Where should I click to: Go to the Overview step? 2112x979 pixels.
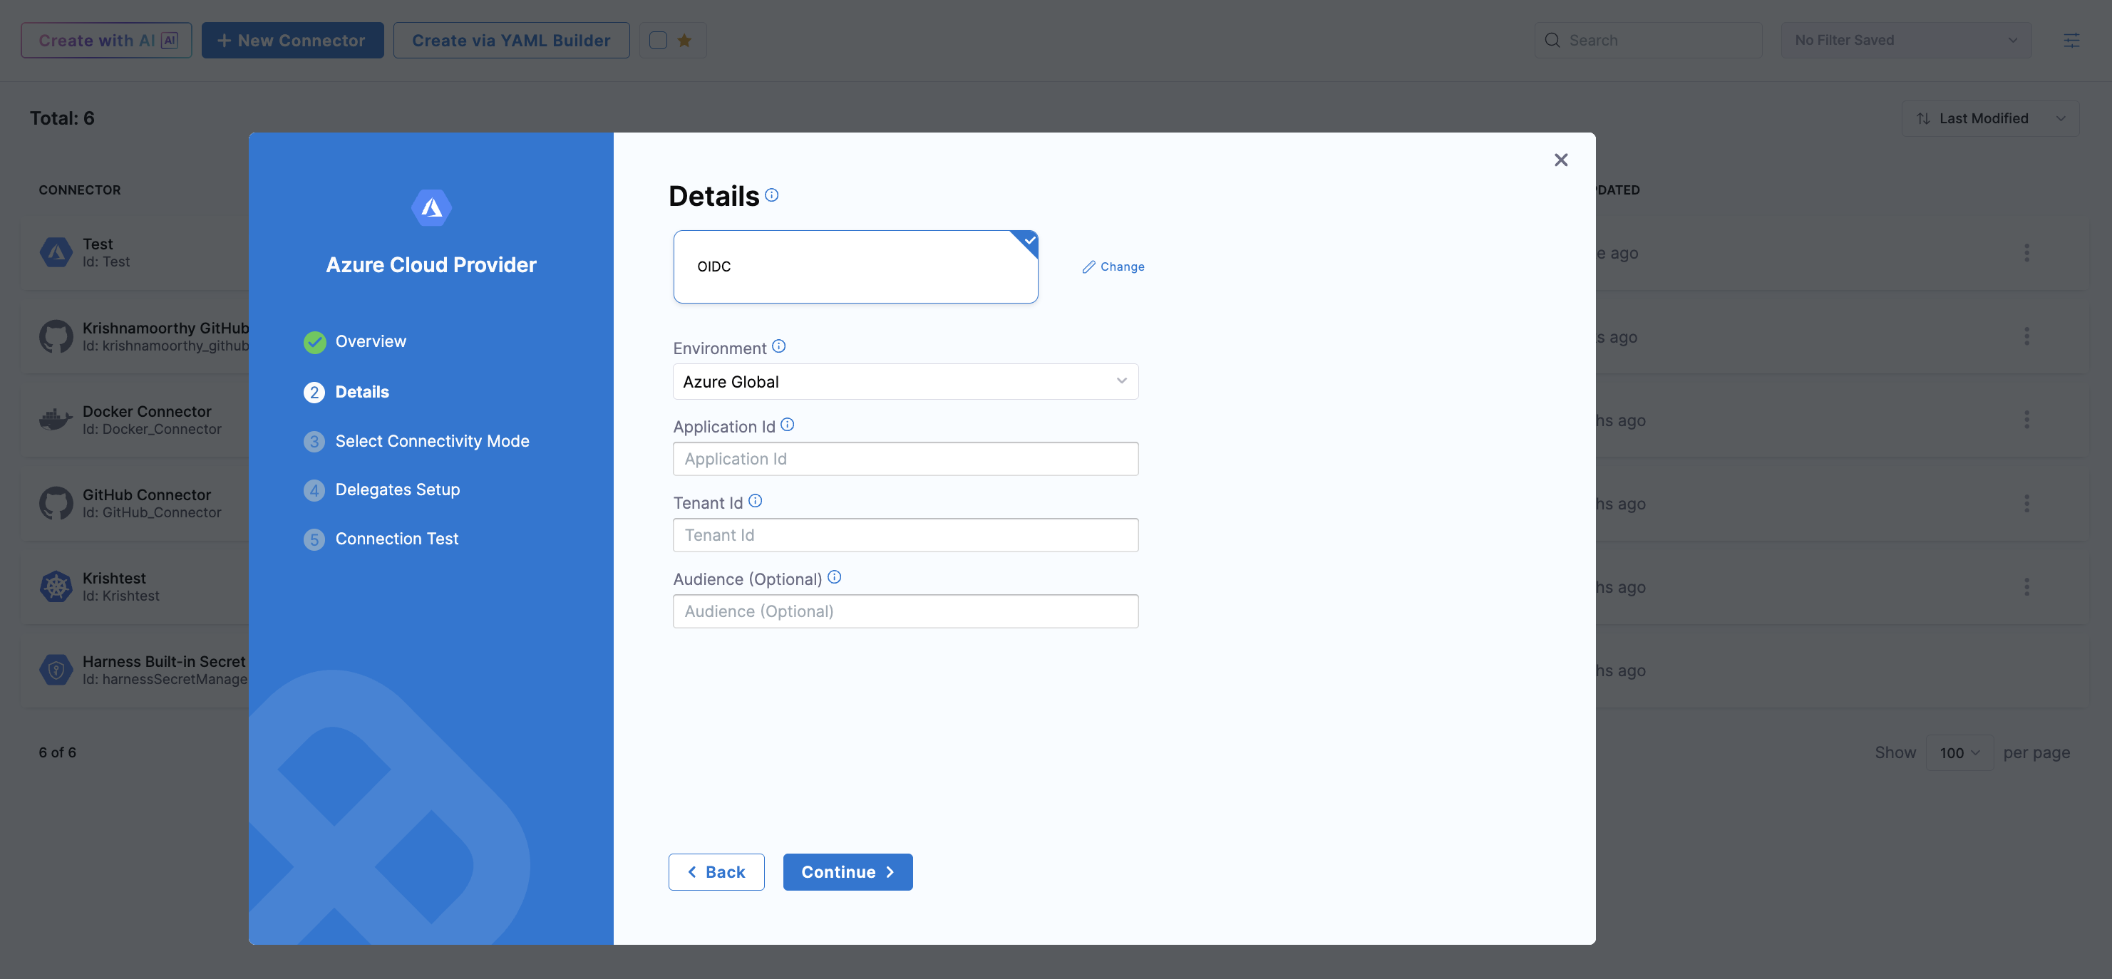point(370,341)
